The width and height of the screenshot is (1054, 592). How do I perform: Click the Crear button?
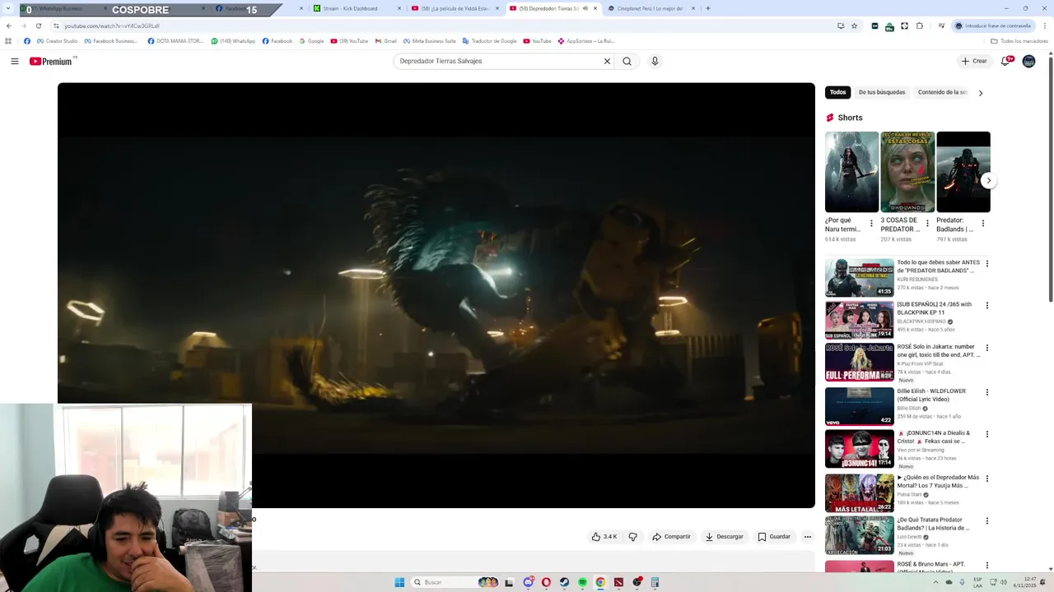point(974,61)
